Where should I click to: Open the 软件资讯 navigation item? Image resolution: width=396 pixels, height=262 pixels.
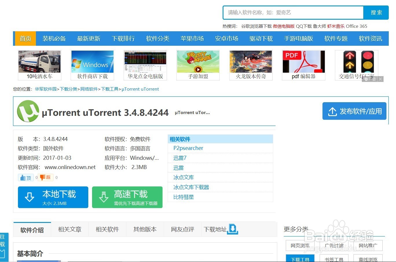click(371, 39)
